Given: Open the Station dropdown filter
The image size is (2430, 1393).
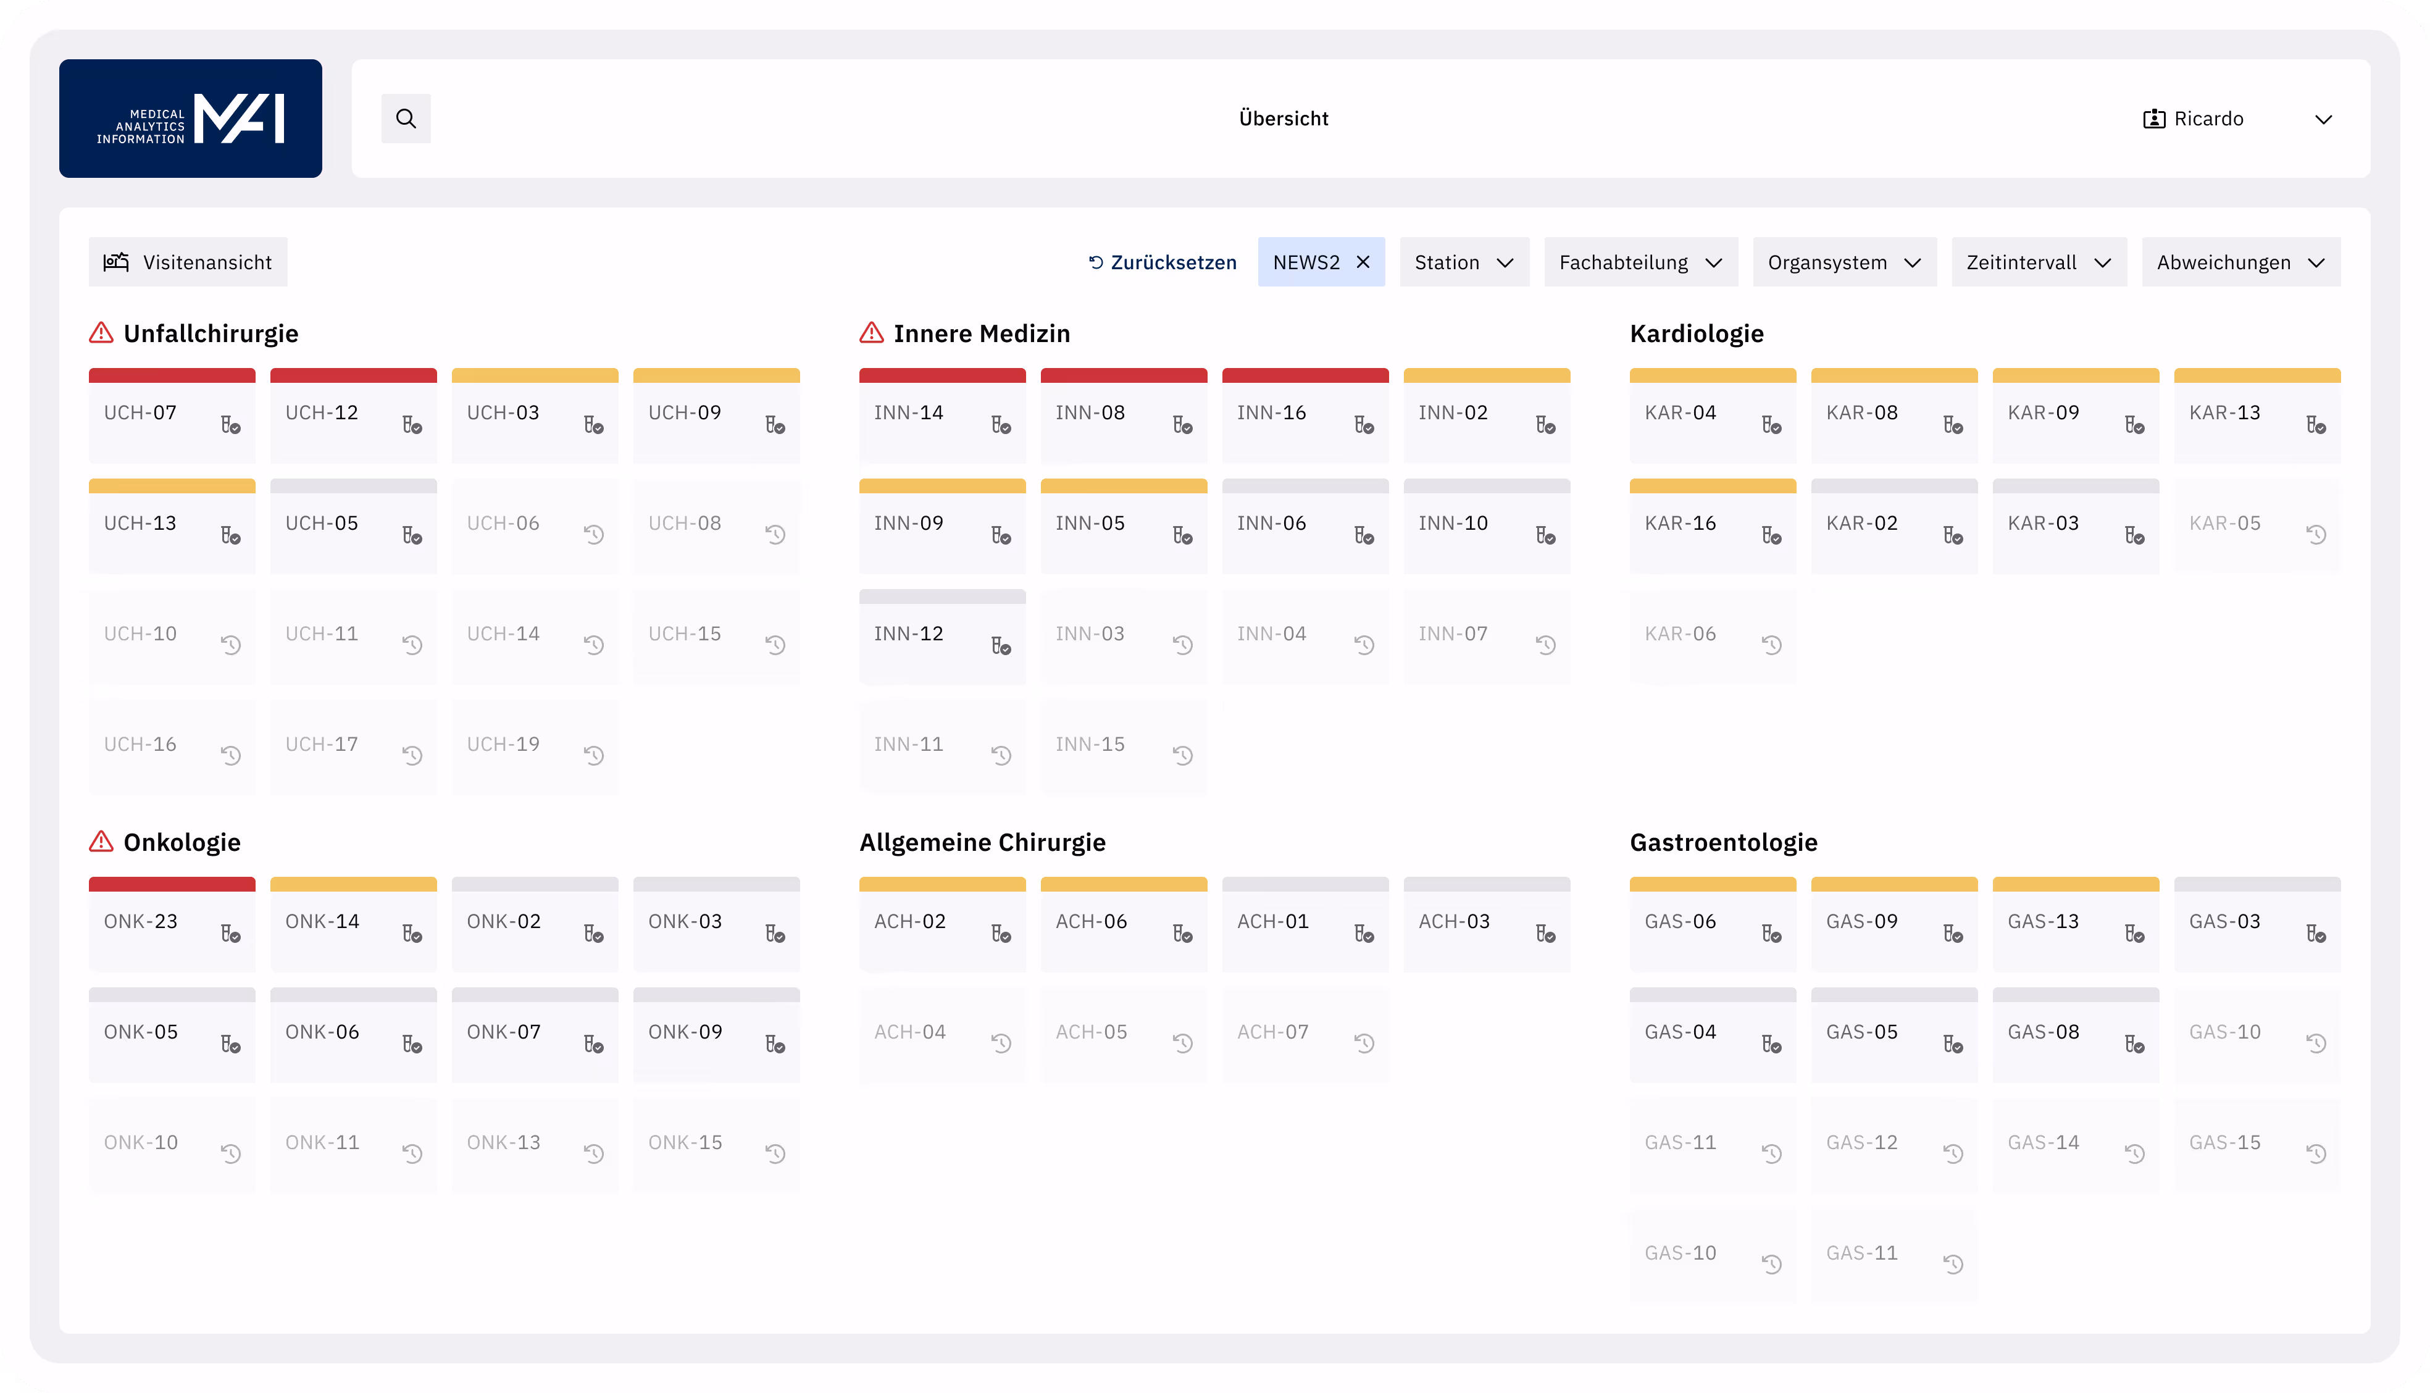Looking at the screenshot, I should click(x=1463, y=262).
